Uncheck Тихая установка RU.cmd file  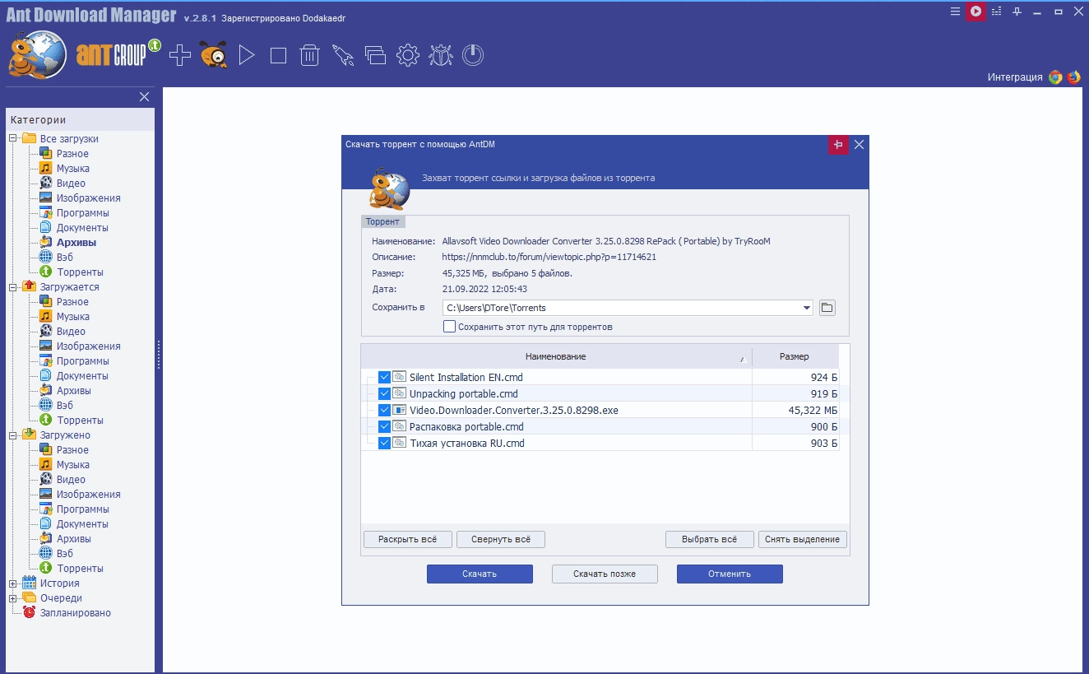click(x=384, y=443)
